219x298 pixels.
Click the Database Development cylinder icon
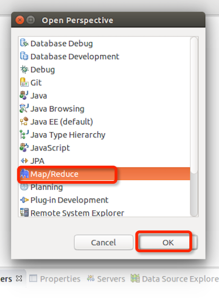click(x=24, y=56)
